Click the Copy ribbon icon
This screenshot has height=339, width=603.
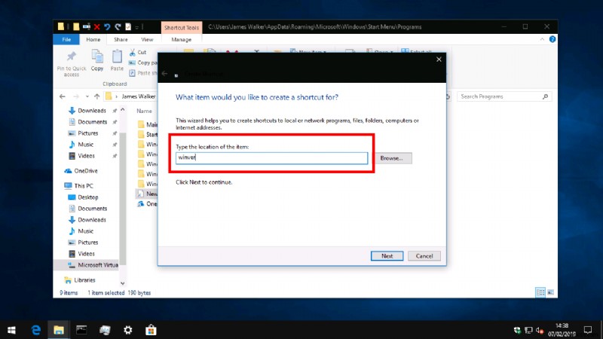click(x=97, y=56)
